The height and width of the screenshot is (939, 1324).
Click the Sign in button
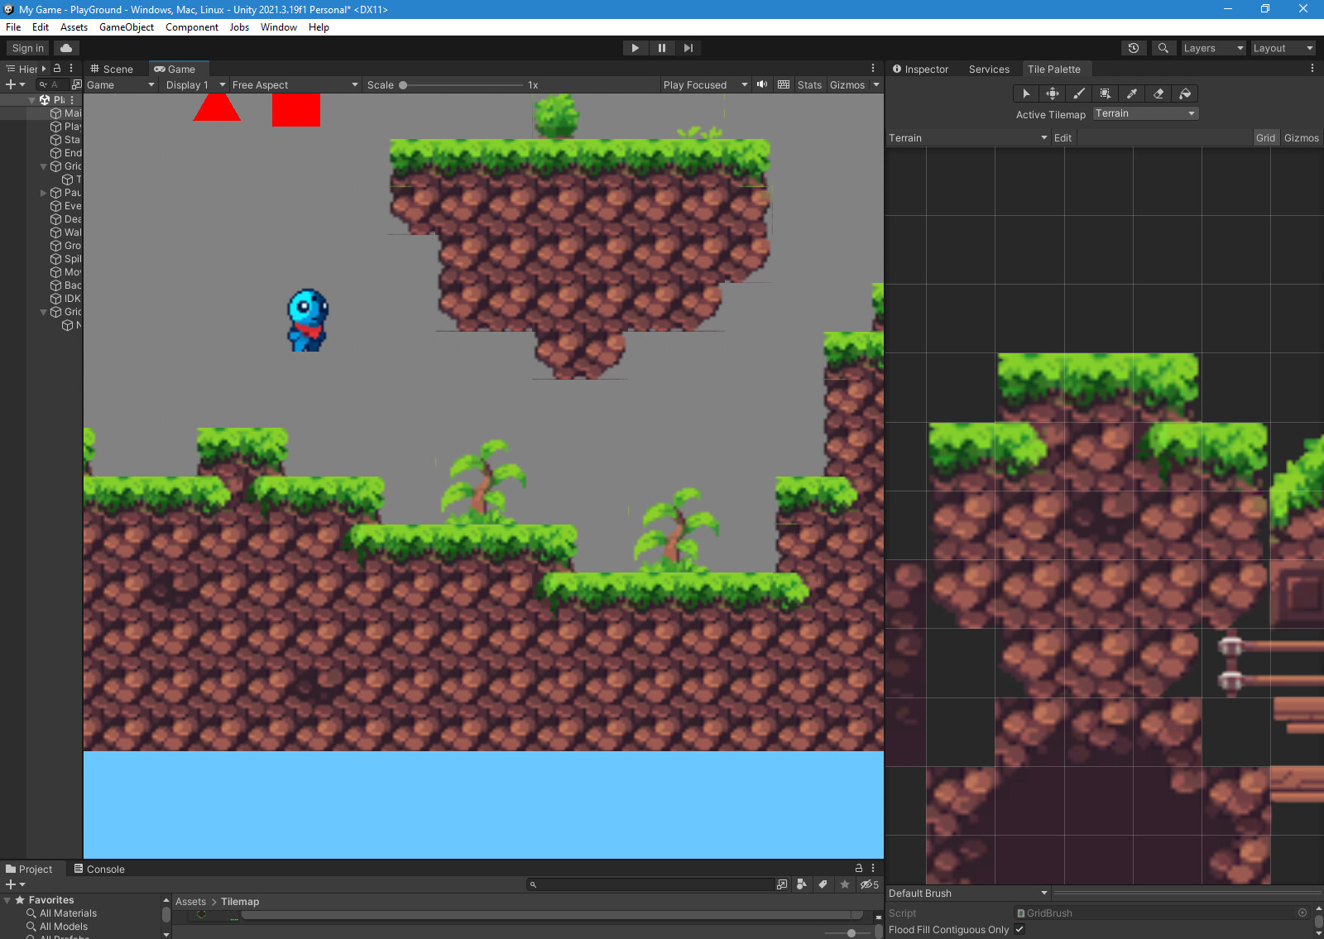pos(26,48)
